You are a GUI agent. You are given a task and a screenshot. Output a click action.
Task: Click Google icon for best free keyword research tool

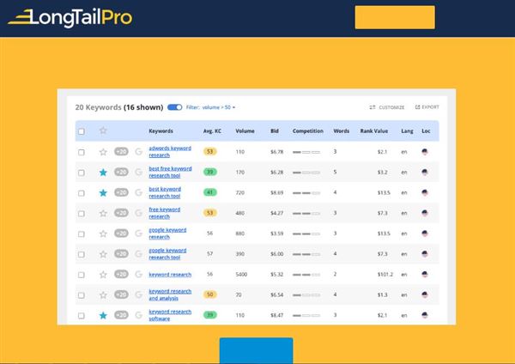pyautogui.click(x=138, y=172)
